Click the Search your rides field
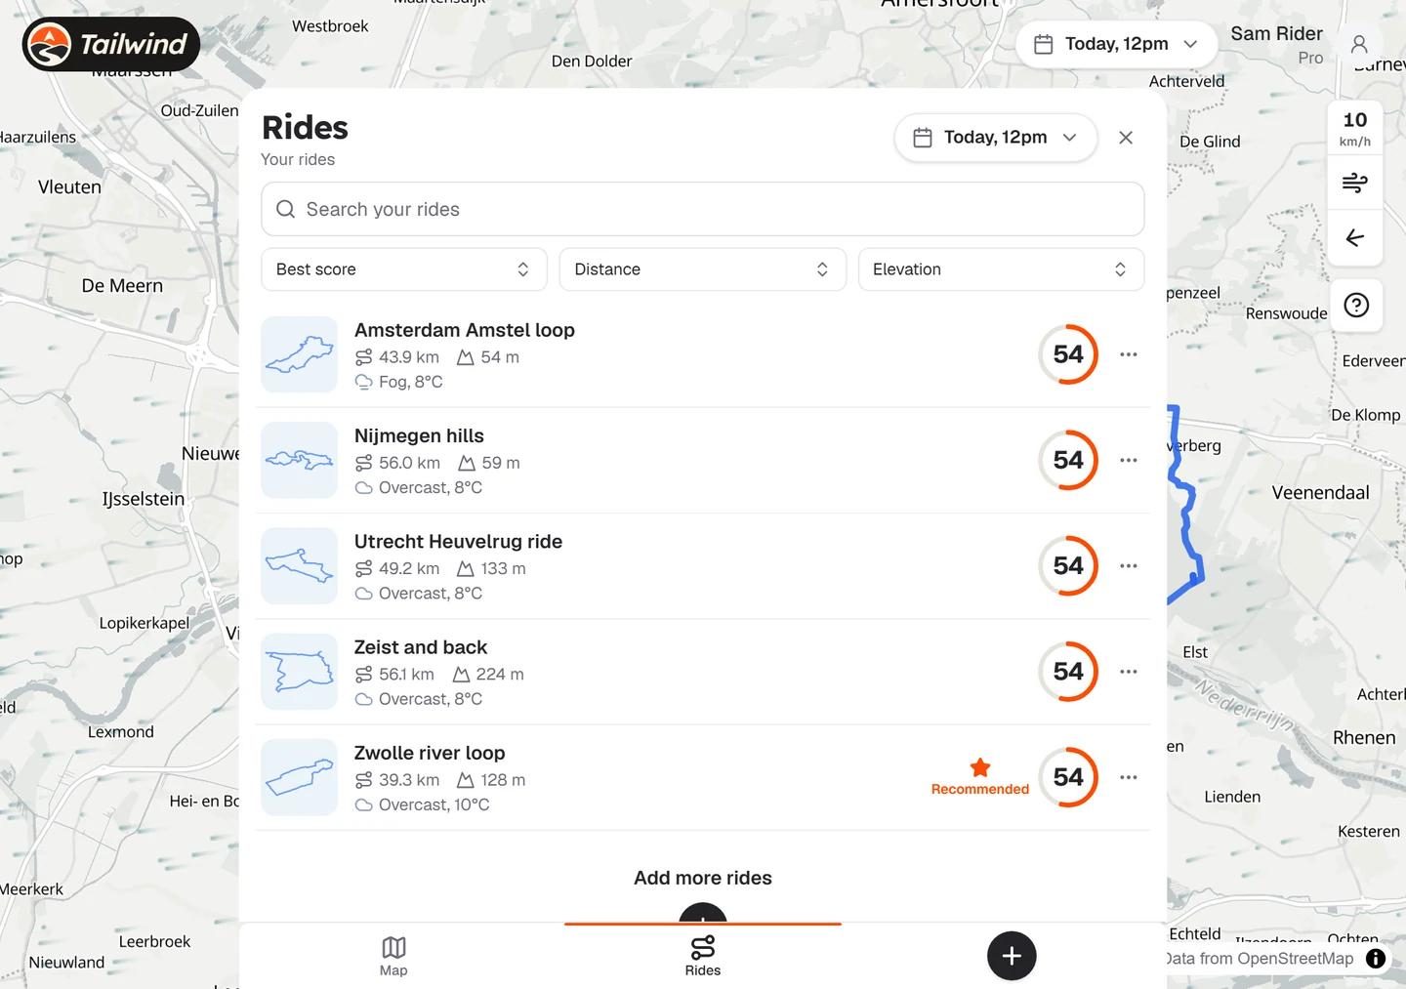 coord(703,209)
